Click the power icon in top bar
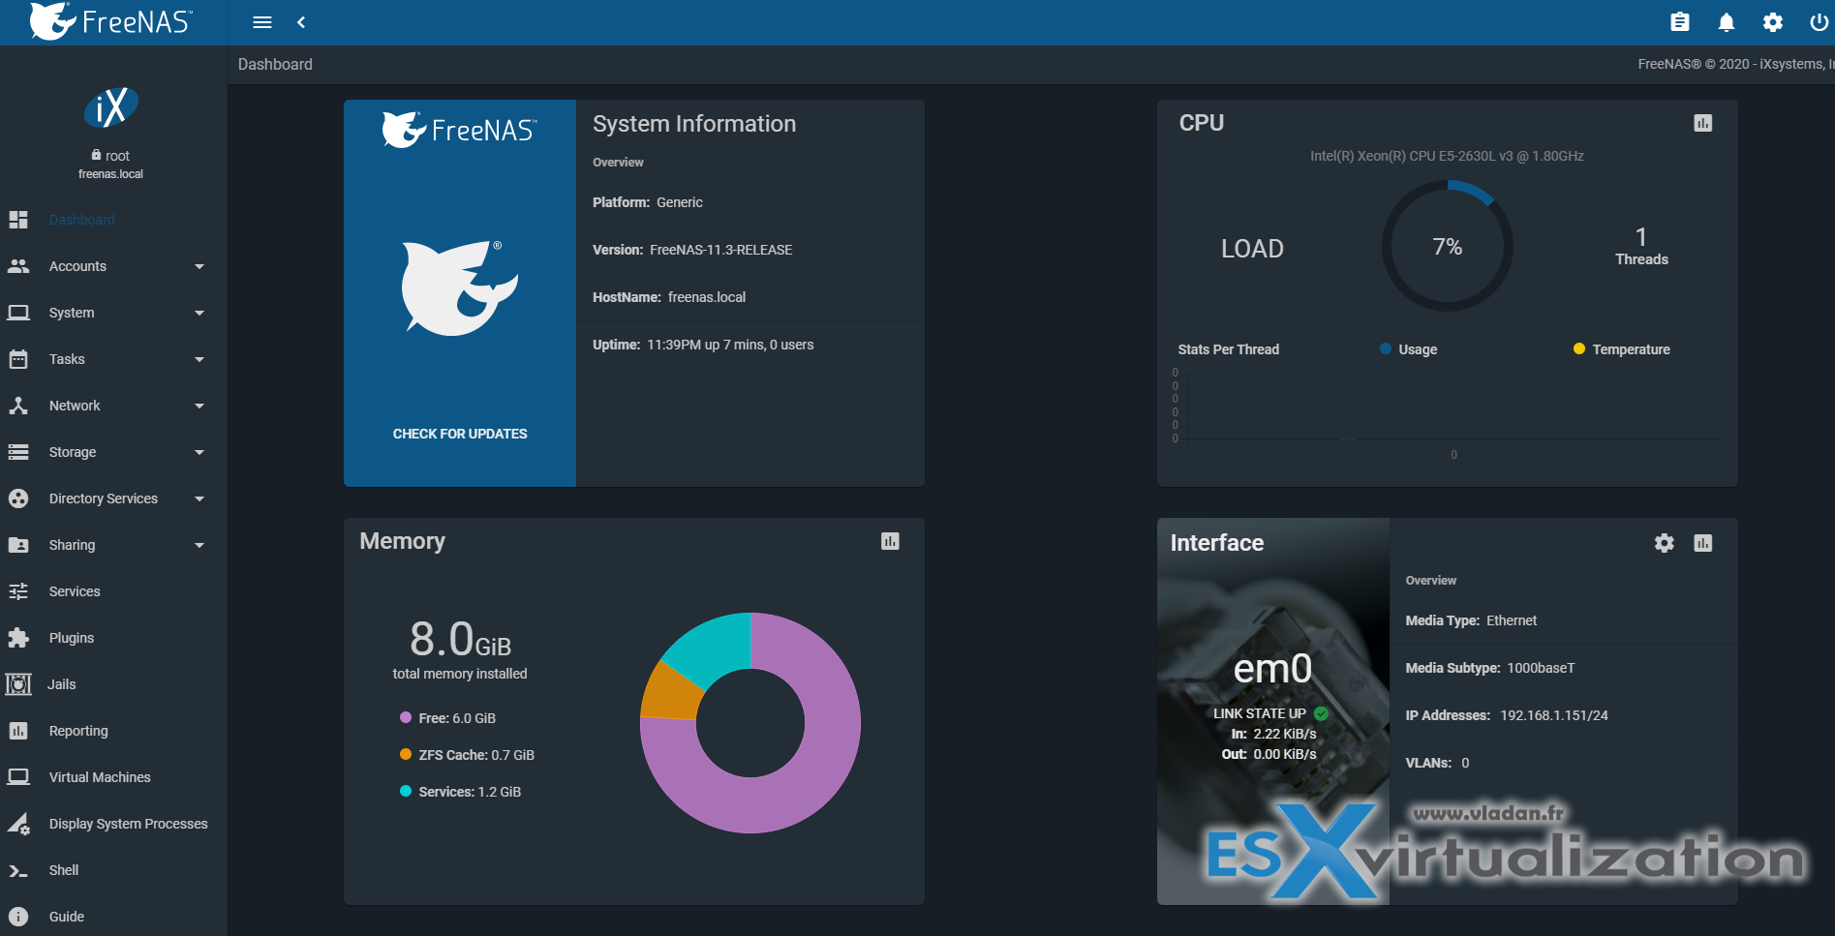The width and height of the screenshot is (1835, 936). coord(1819,22)
